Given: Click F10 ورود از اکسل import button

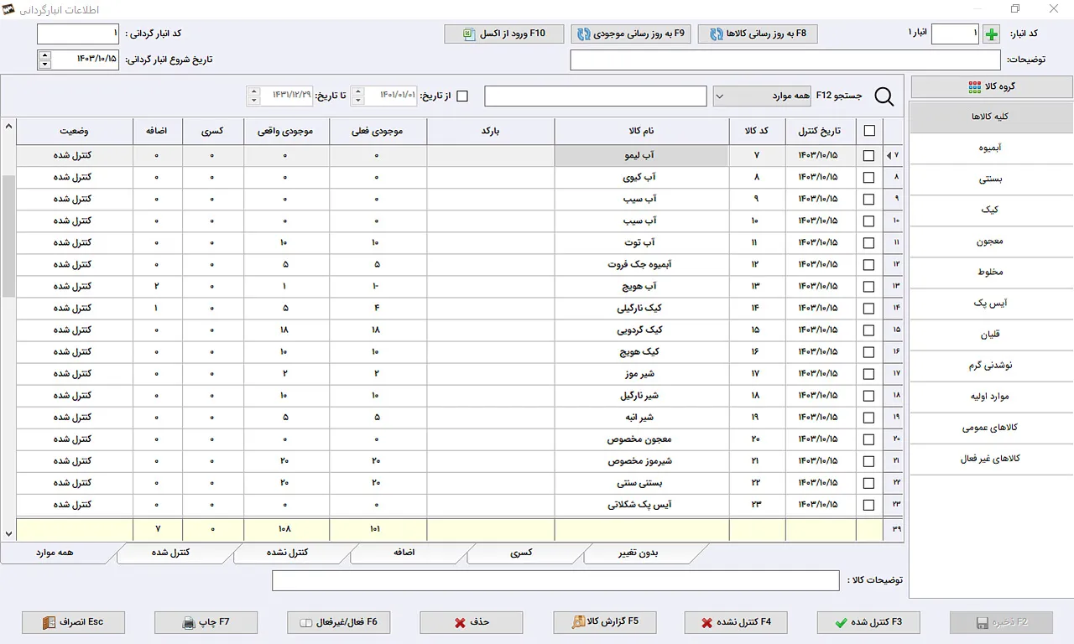Looking at the screenshot, I should [504, 34].
